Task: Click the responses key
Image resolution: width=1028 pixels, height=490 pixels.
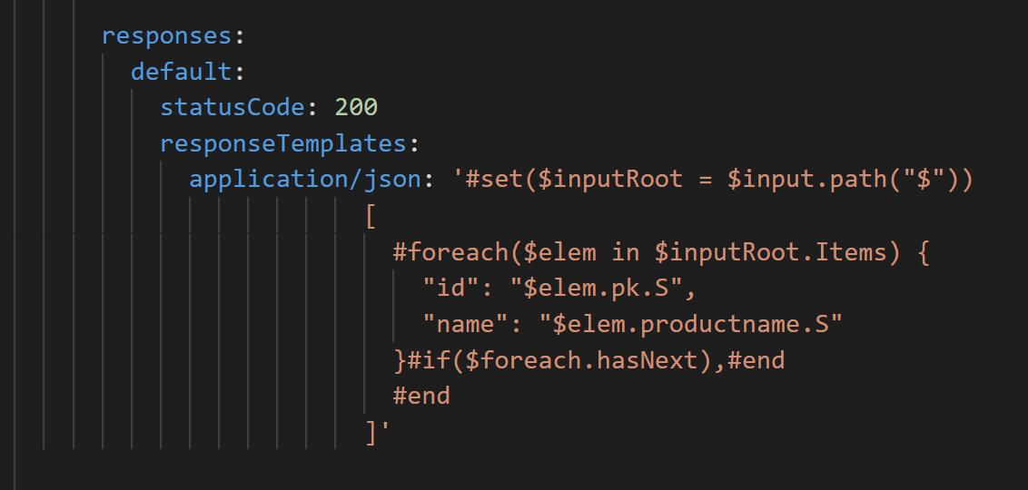Action: coord(167,36)
